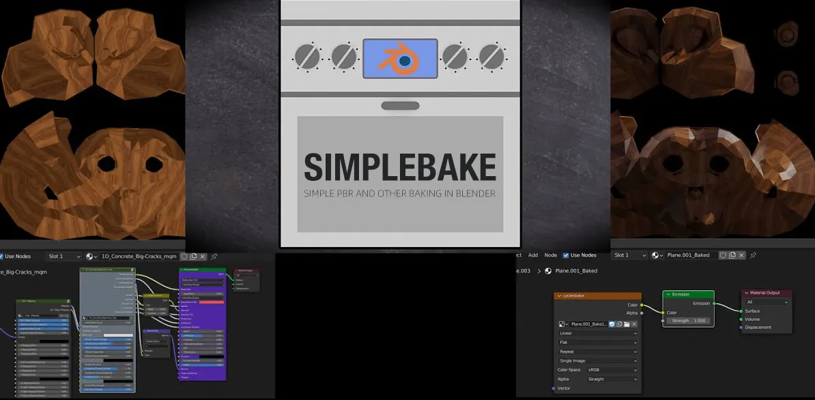Open Slot 1 dropdown in left editor

tap(63, 256)
